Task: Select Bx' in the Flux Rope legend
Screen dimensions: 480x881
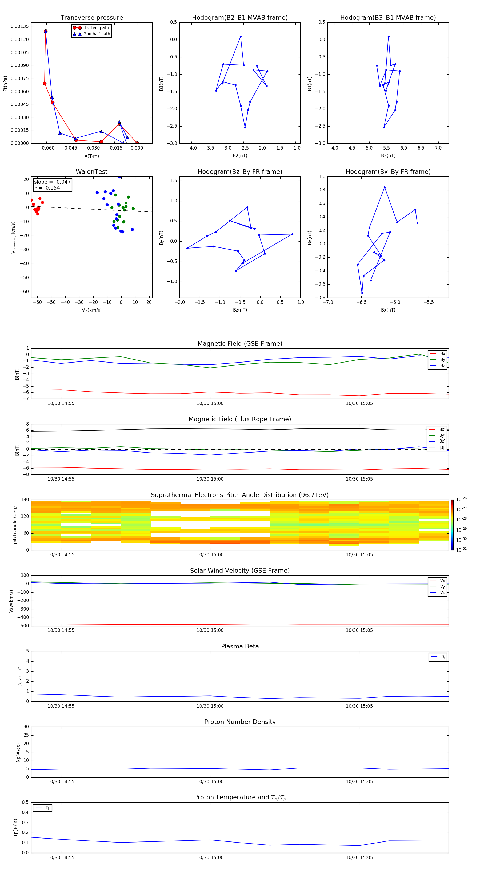Action: click(437, 430)
